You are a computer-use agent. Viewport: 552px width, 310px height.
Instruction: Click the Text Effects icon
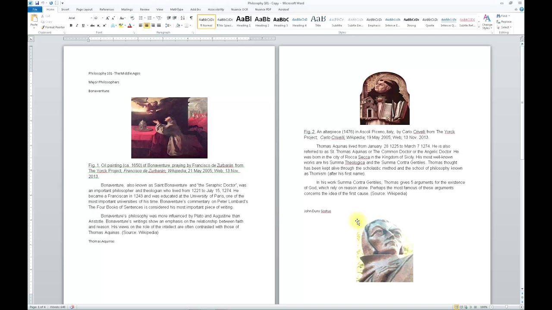[113, 25]
